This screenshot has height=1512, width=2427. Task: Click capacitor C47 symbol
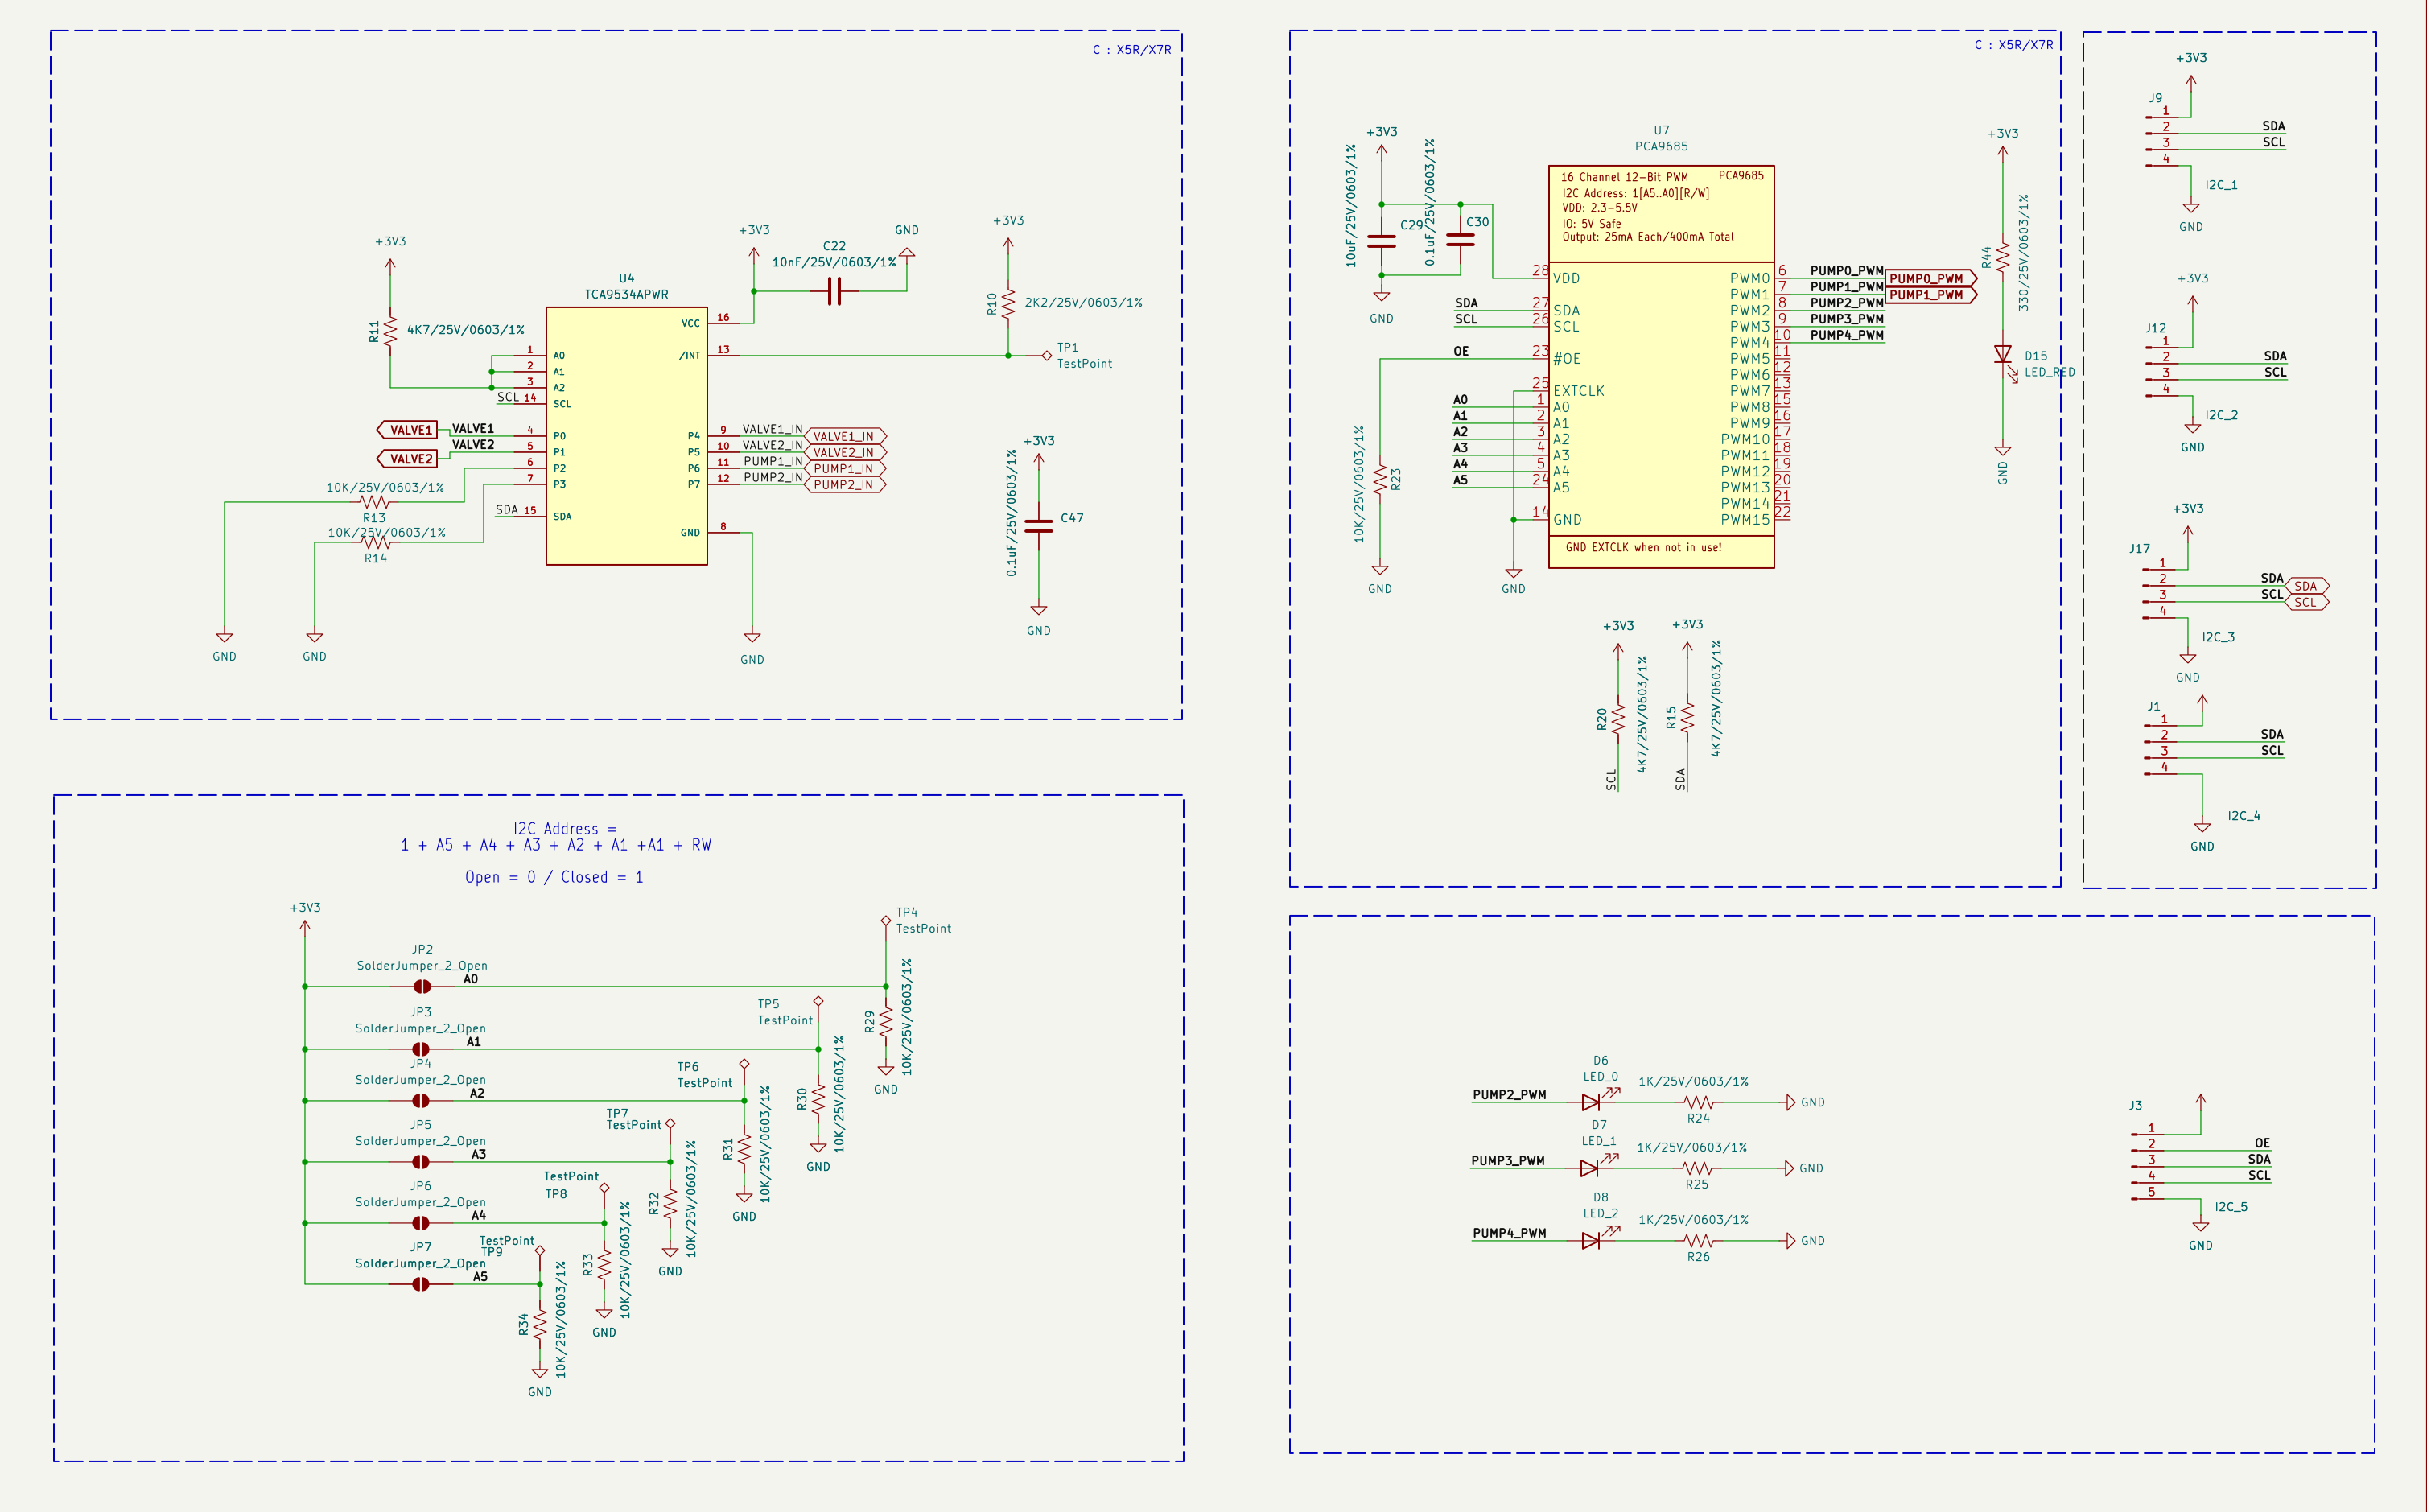click(x=1039, y=526)
